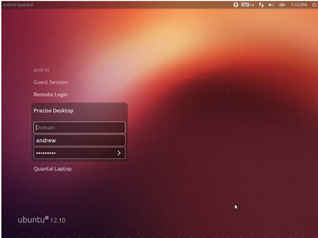Screen dimensions: 318x238
Task: Select the andrei user entry
Action: coord(41,70)
